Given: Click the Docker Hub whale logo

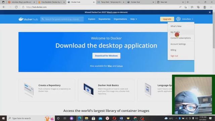Looking at the screenshot, I should 28,19.
